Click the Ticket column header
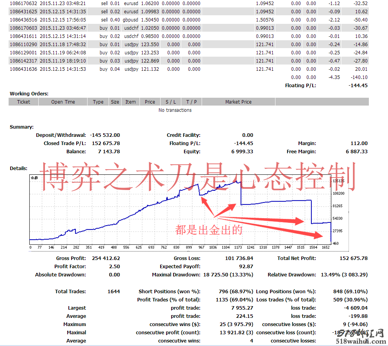 [x=23, y=102]
